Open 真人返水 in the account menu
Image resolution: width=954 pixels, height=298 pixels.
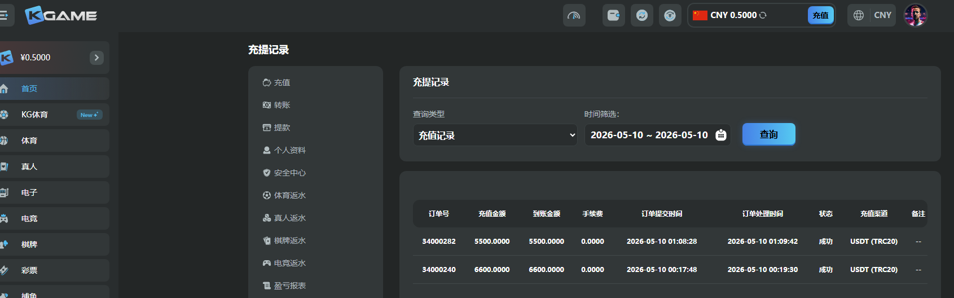[284, 218]
